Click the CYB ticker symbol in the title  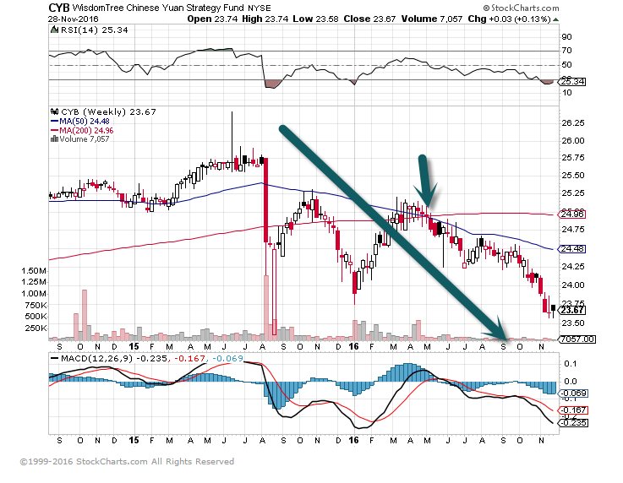59,8
